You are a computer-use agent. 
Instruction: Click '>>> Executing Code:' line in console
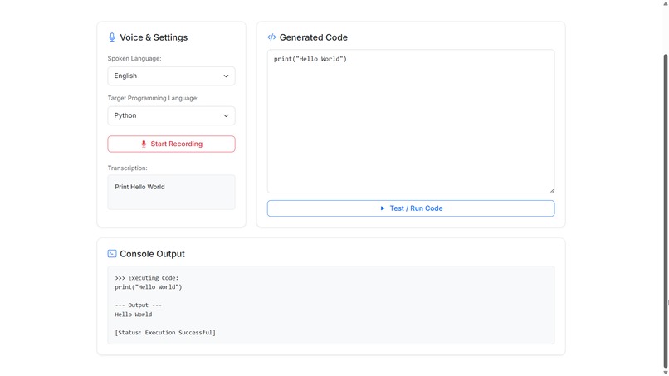[x=147, y=278]
